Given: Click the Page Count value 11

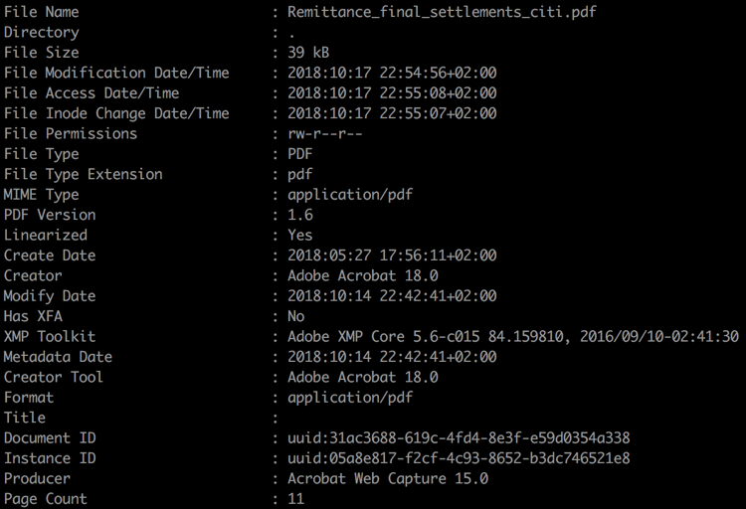Looking at the screenshot, I should (x=295, y=499).
